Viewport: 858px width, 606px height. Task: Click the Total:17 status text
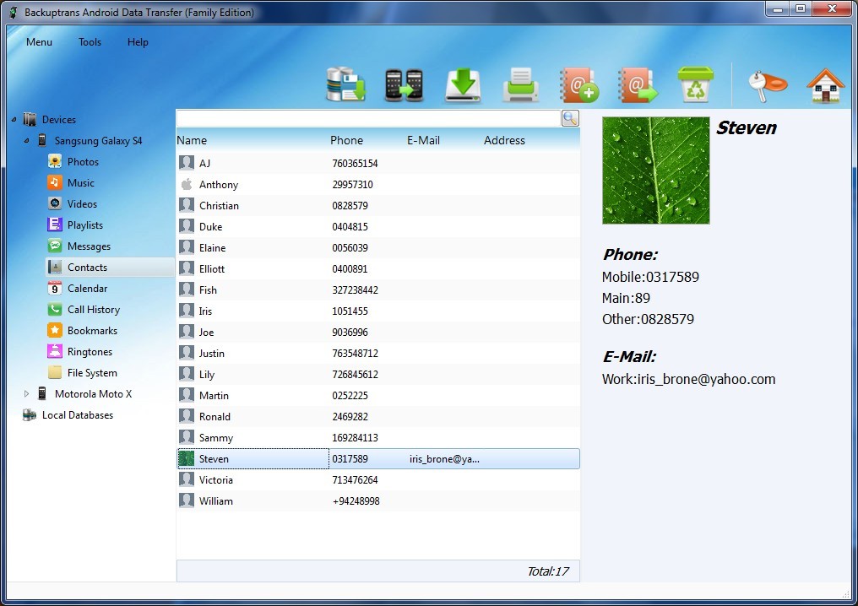(x=548, y=571)
